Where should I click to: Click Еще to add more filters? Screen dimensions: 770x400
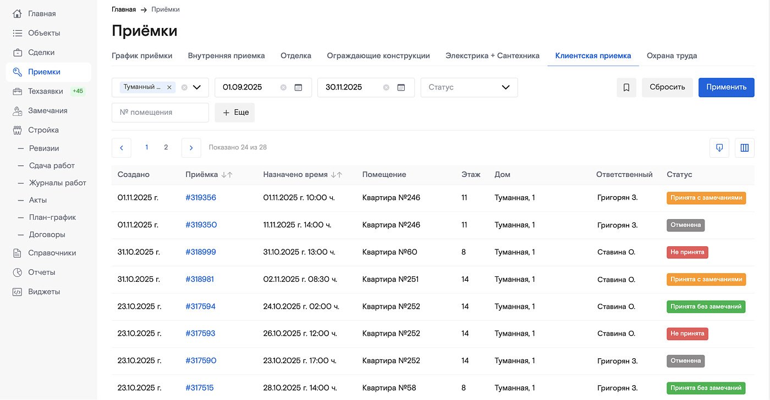pyautogui.click(x=235, y=112)
